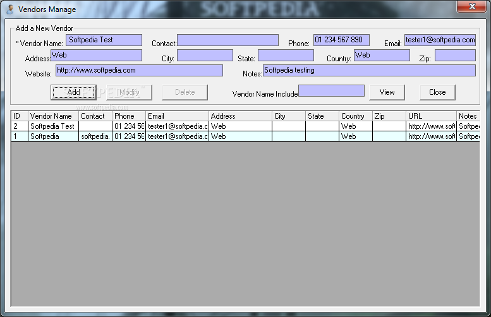Click the 'softpedia.' contact cell
This screenshot has height=317, width=491.
point(95,136)
